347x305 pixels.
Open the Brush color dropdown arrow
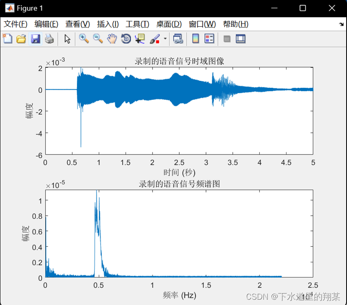165,39
